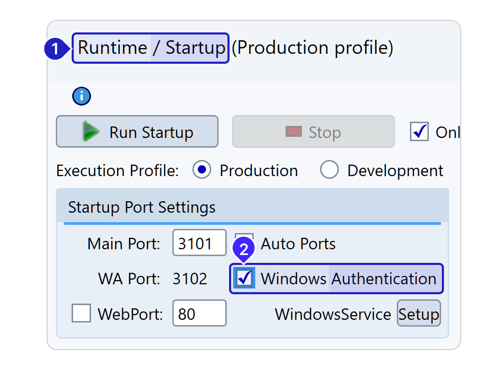Click the disabled Stop button
This screenshot has width=502, height=370.
[x=313, y=132]
